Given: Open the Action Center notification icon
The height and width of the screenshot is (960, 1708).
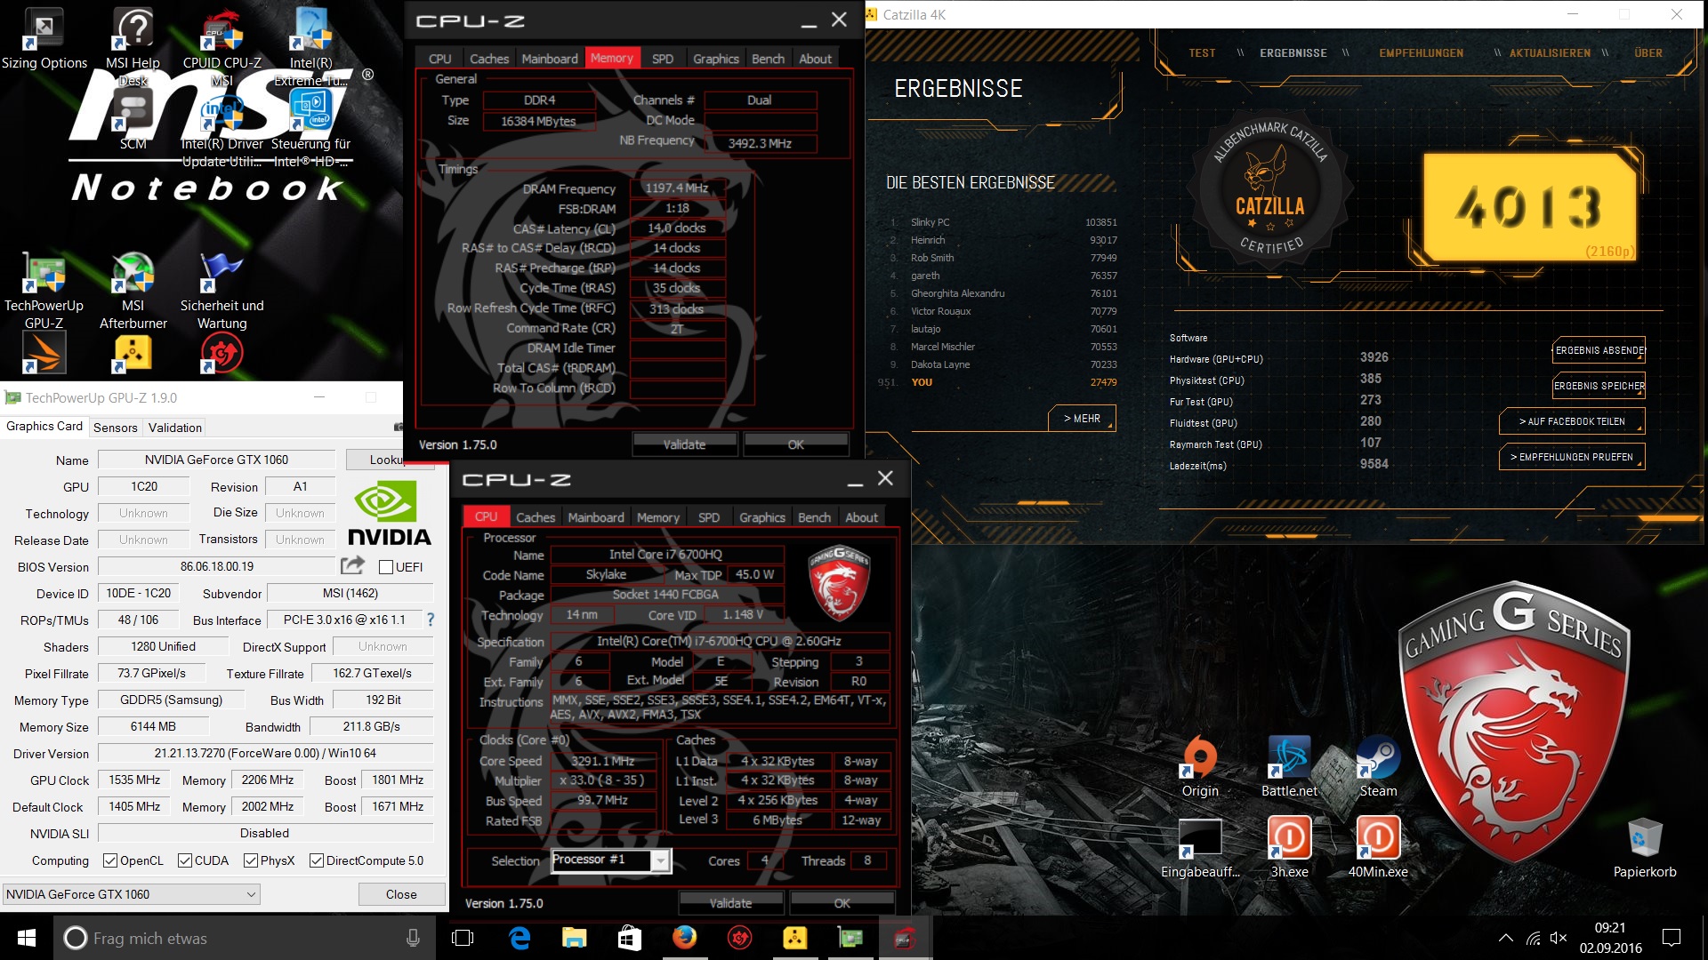Looking at the screenshot, I should click(x=1672, y=938).
